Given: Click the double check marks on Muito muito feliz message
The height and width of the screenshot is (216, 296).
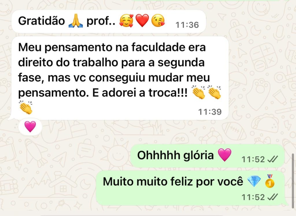Looking at the screenshot, I should (x=273, y=197).
